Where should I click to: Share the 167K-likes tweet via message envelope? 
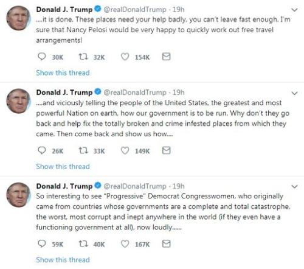pos(166,244)
